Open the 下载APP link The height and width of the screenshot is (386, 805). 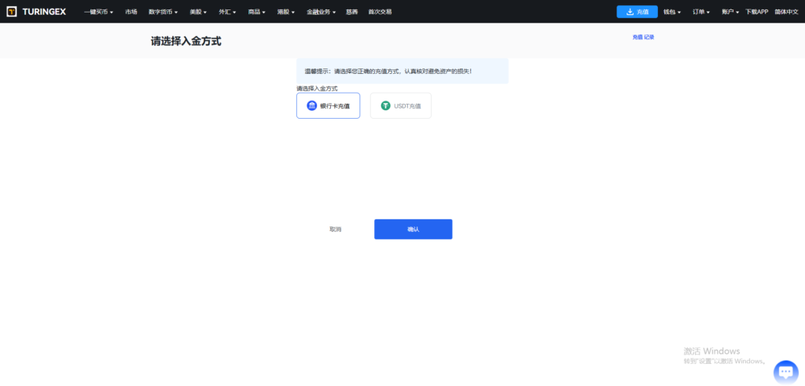(757, 12)
